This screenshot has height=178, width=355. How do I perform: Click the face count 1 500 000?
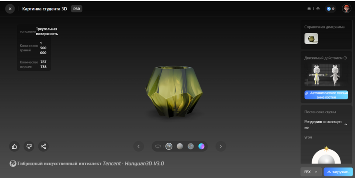pyautogui.click(x=43, y=48)
